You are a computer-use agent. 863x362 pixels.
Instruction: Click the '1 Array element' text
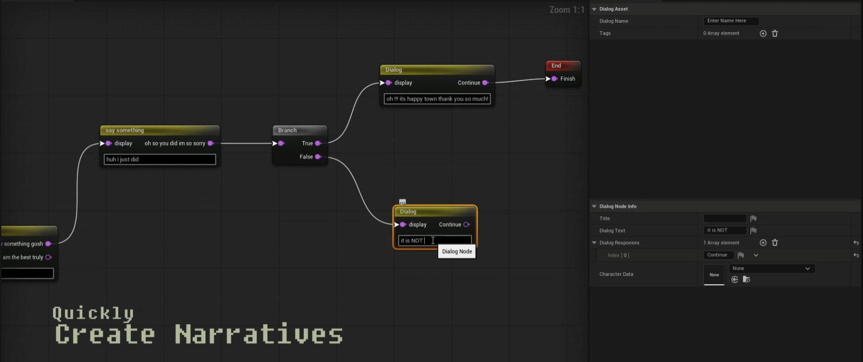(x=721, y=243)
